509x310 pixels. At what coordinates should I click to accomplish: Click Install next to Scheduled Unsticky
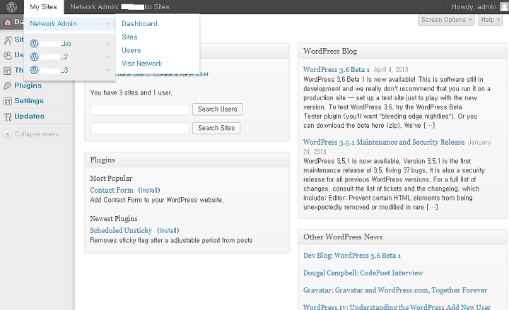(x=168, y=230)
